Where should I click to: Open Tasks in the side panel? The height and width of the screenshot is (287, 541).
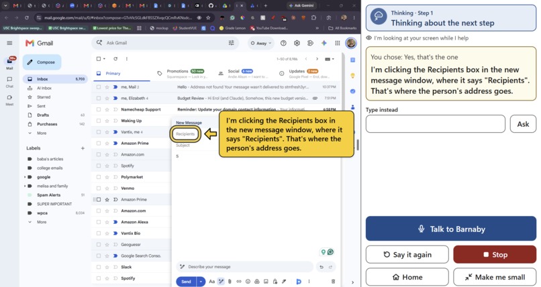pos(352,91)
